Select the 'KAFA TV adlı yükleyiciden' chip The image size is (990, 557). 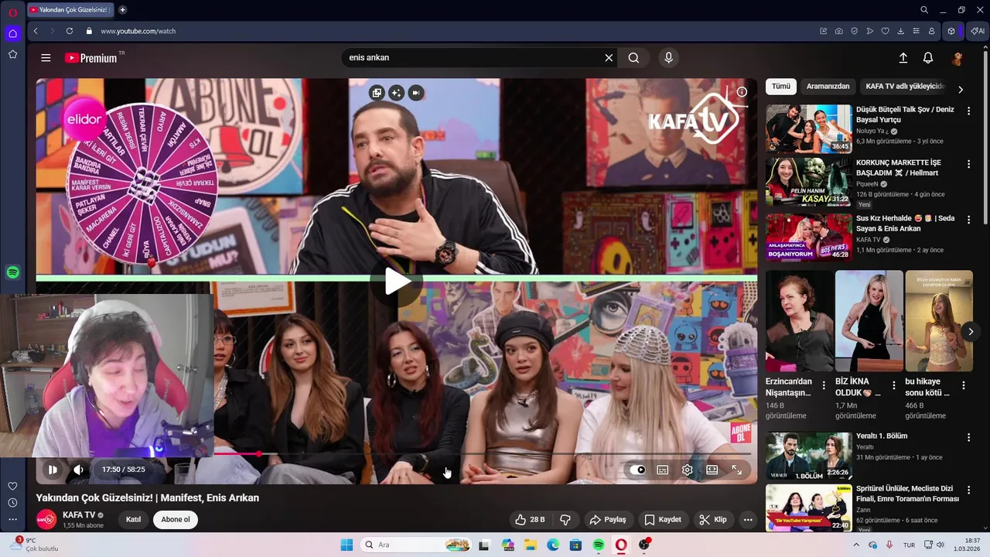pos(905,87)
